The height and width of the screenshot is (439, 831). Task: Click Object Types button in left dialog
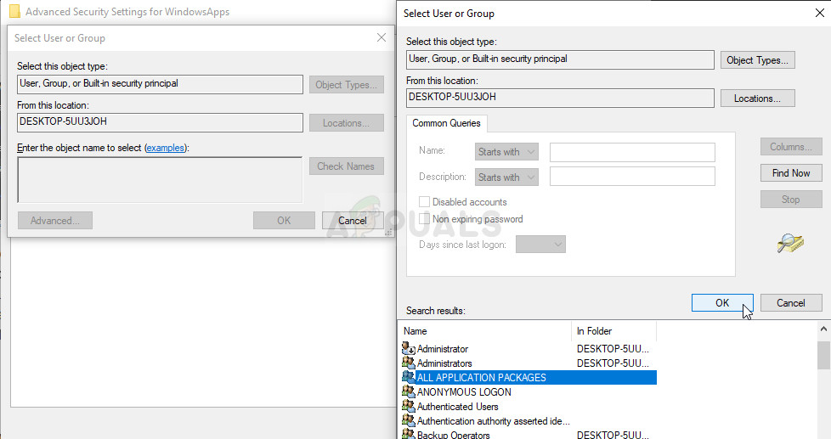tap(347, 85)
